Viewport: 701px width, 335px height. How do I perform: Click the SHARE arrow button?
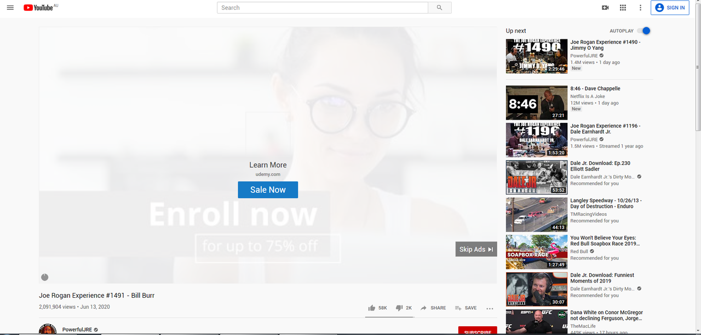pos(433,308)
